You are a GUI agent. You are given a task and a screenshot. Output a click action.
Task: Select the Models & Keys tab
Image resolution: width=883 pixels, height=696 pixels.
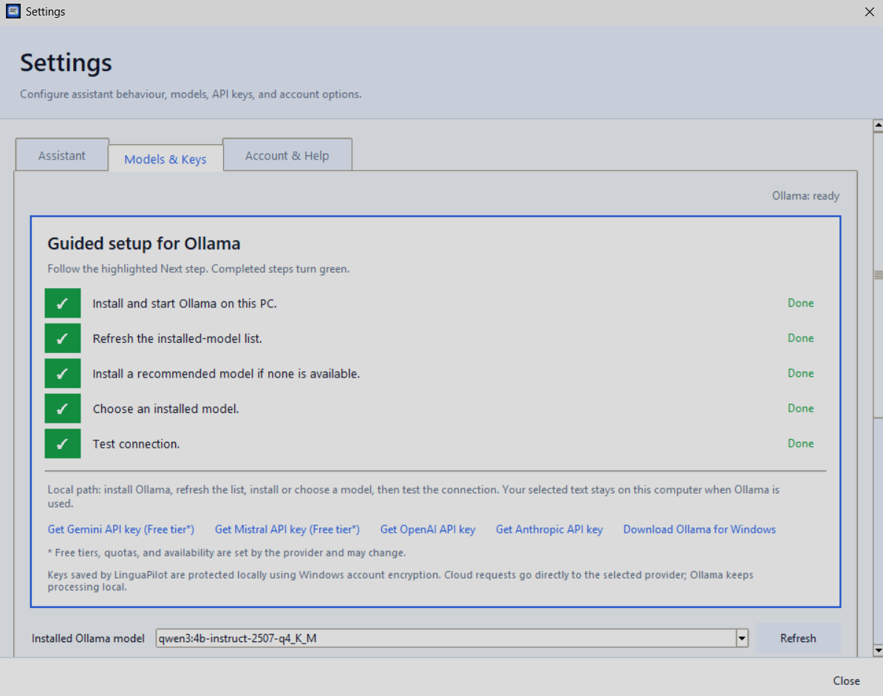click(x=166, y=159)
